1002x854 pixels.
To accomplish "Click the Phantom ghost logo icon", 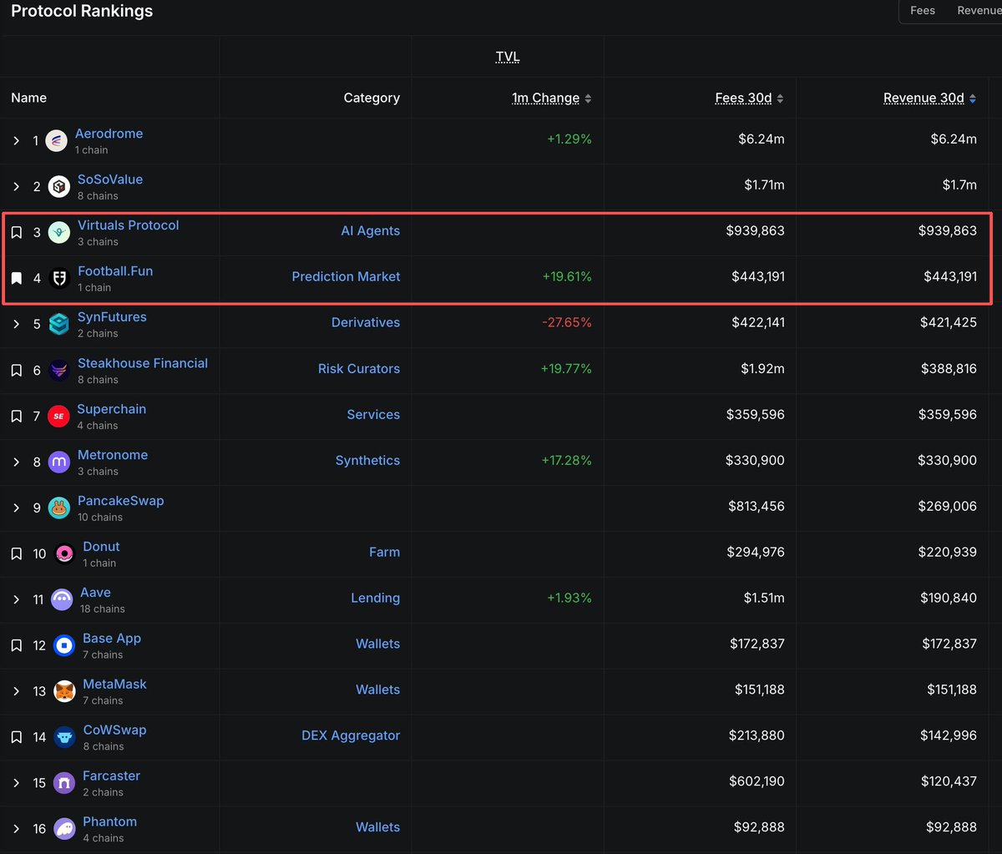I will [x=64, y=829].
